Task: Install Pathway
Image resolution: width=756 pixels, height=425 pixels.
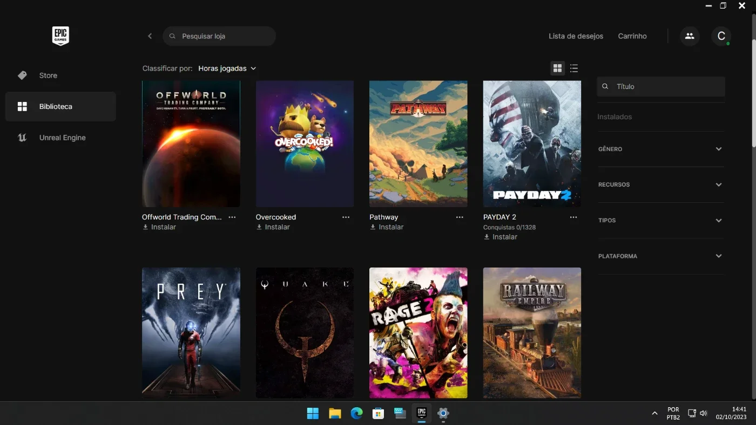Action: coord(387,227)
